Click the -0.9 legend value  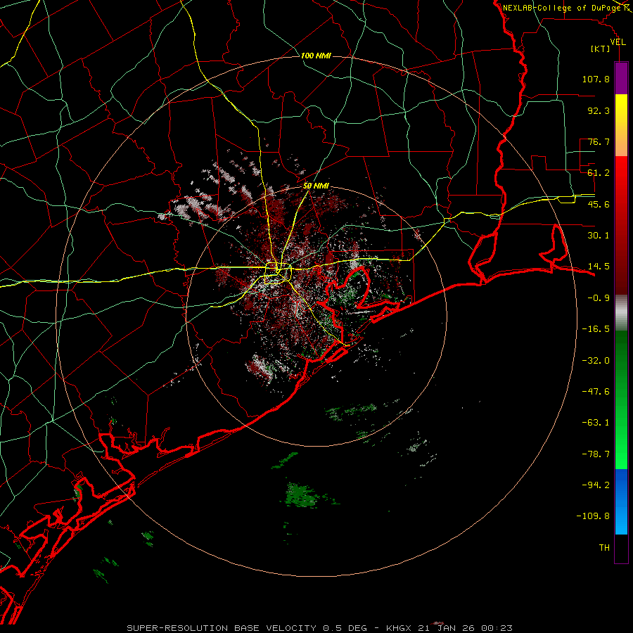pos(599,298)
